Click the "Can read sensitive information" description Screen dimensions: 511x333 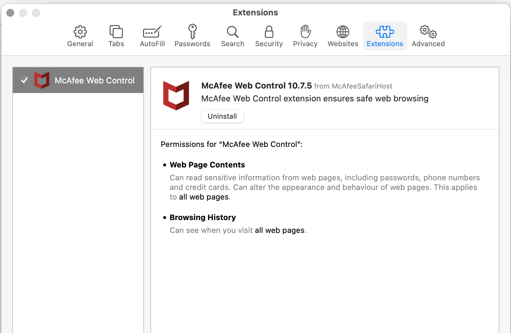tap(325, 187)
